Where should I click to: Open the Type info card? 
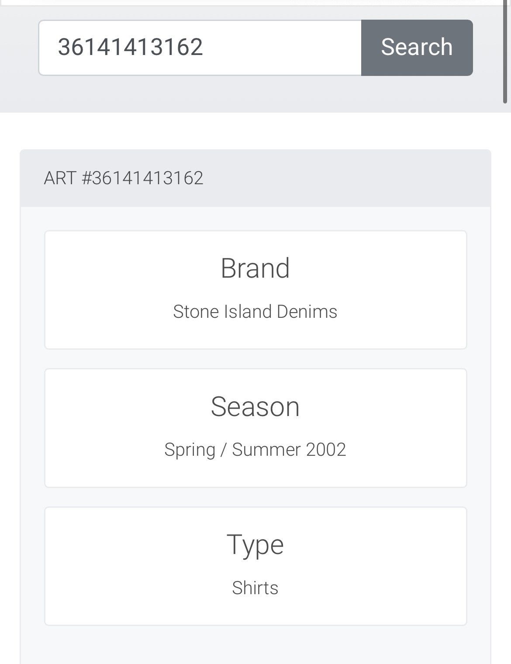click(255, 566)
